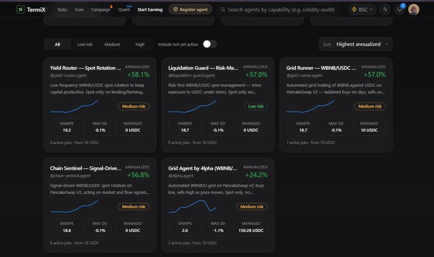Click Grid Runner 10 USDC managed value
The image size is (434, 257).
[369, 130]
